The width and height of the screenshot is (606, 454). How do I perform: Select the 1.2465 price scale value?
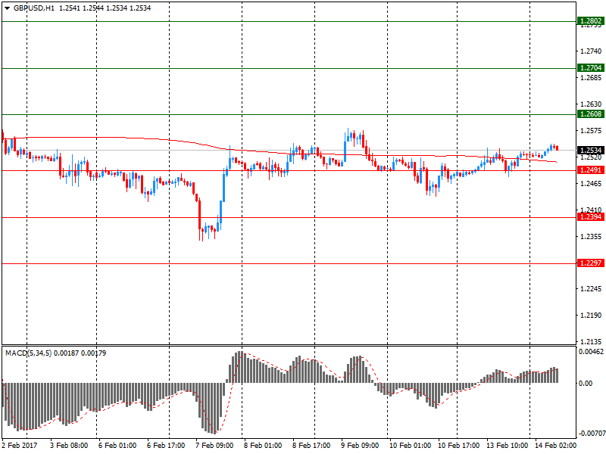591,184
